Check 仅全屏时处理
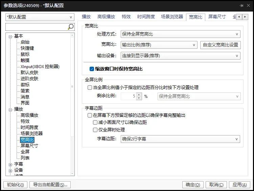Screen dimensions: 254x191 95,130
